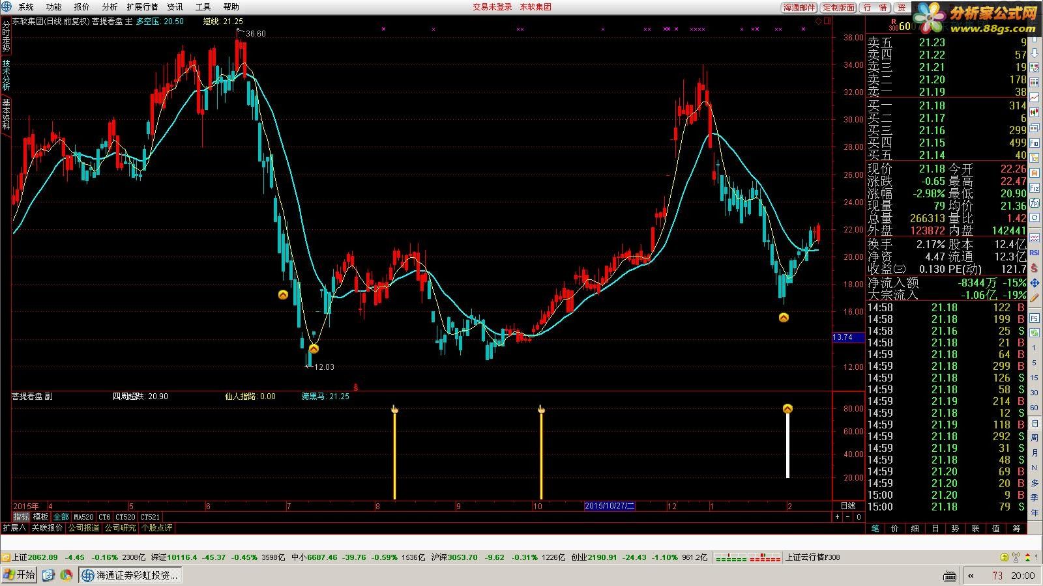The height and width of the screenshot is (586, 1043).
Task: Open the sector tree icon in right toolbar
Action: [1035, 158]
